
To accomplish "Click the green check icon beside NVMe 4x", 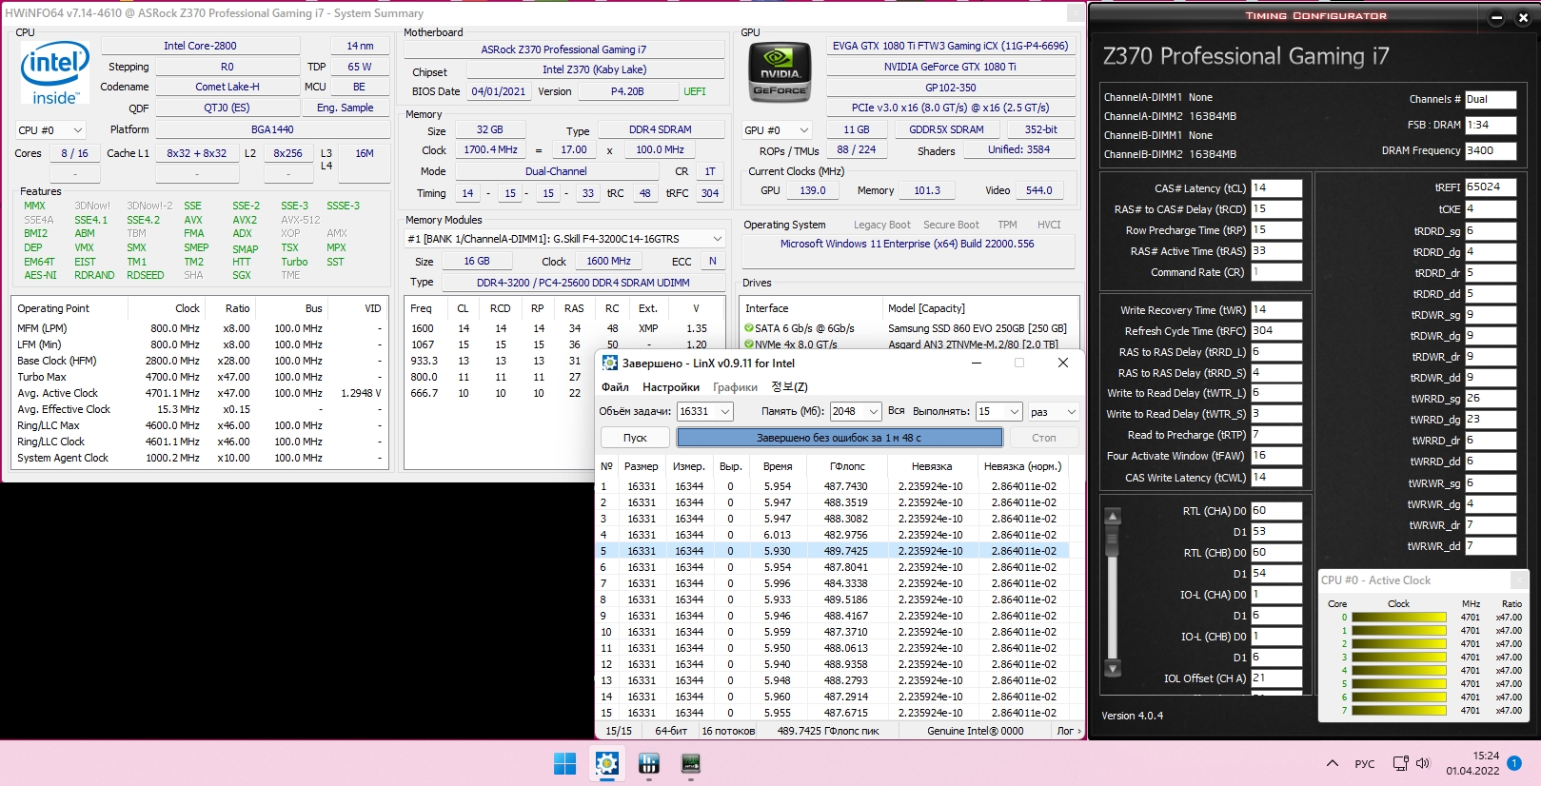I will 748,344.
